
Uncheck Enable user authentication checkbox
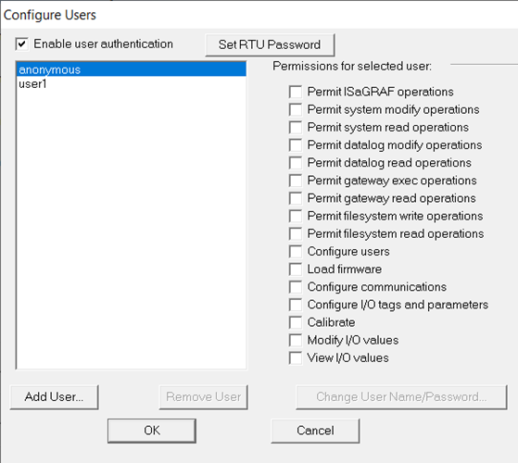(22, 44)
